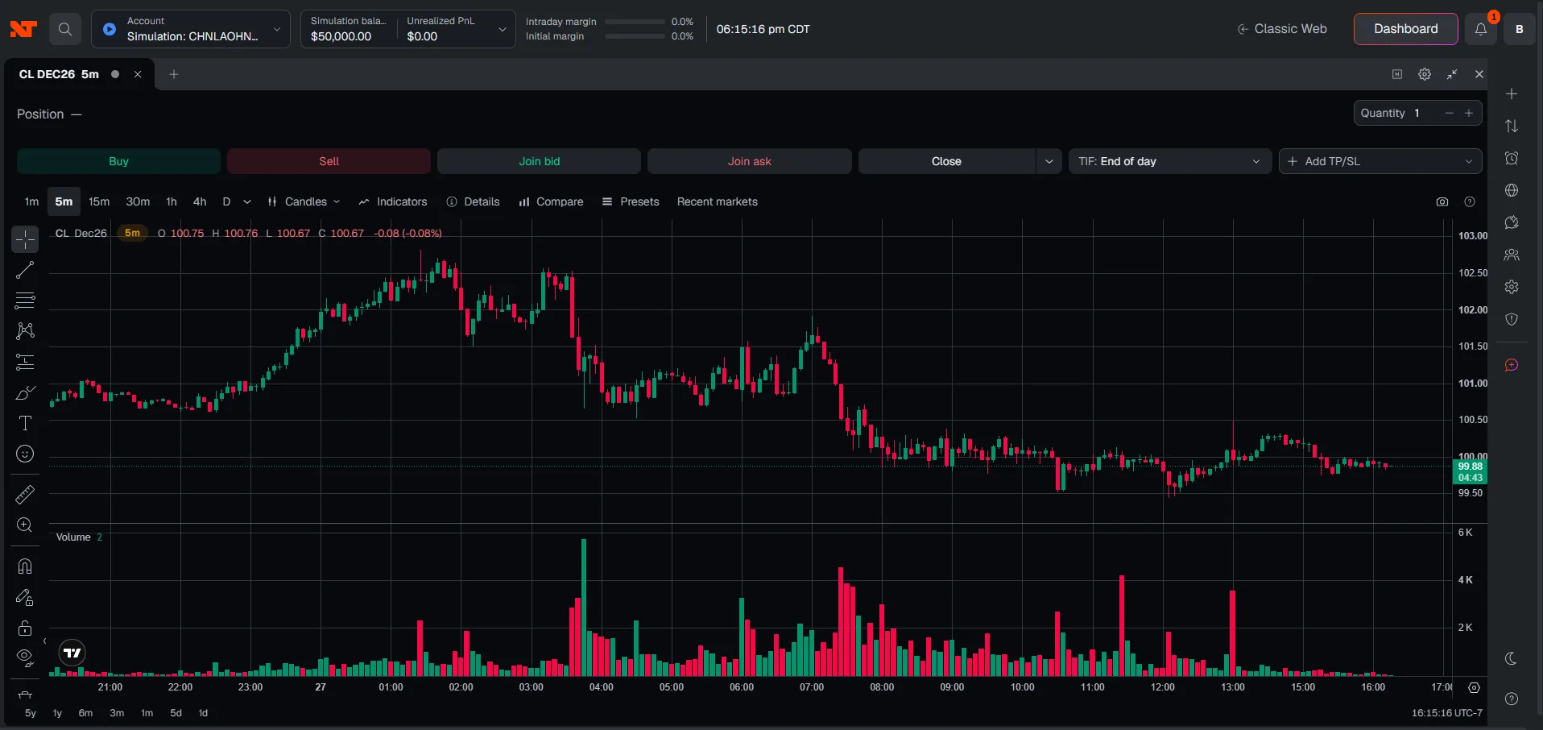Image resolution: width=1543 pixels, height=730 pixels.
Task: Open help circle at sidebar bottom
Action: pos(1512,699)
